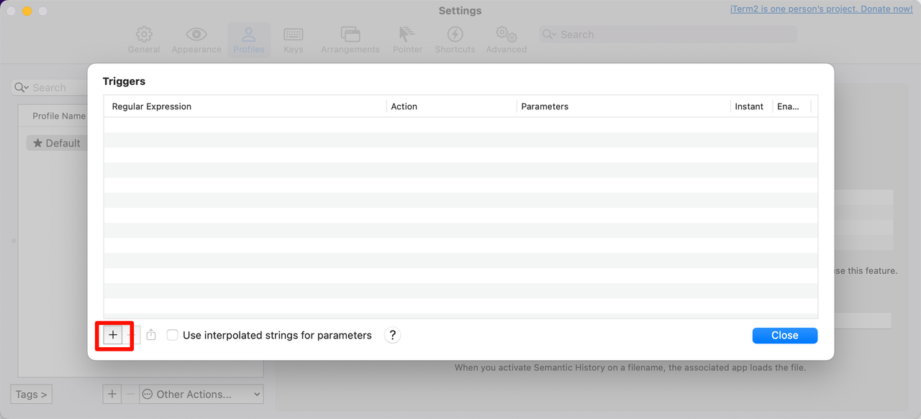The height and width of the screenshot is (419, 921).
Task: Click the share/export triggers icon
Action: (x=151, y=335)
